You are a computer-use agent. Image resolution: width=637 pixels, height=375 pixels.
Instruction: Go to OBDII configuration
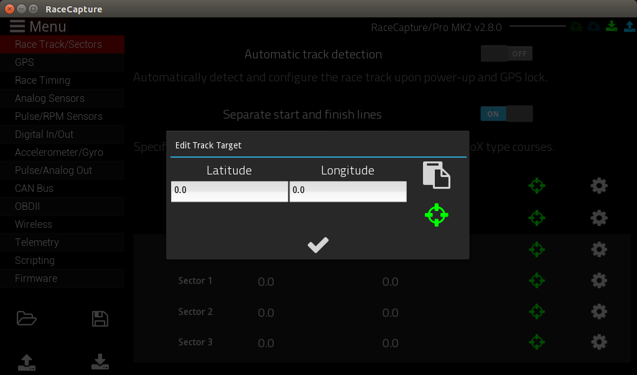click(x=62, y=206)
